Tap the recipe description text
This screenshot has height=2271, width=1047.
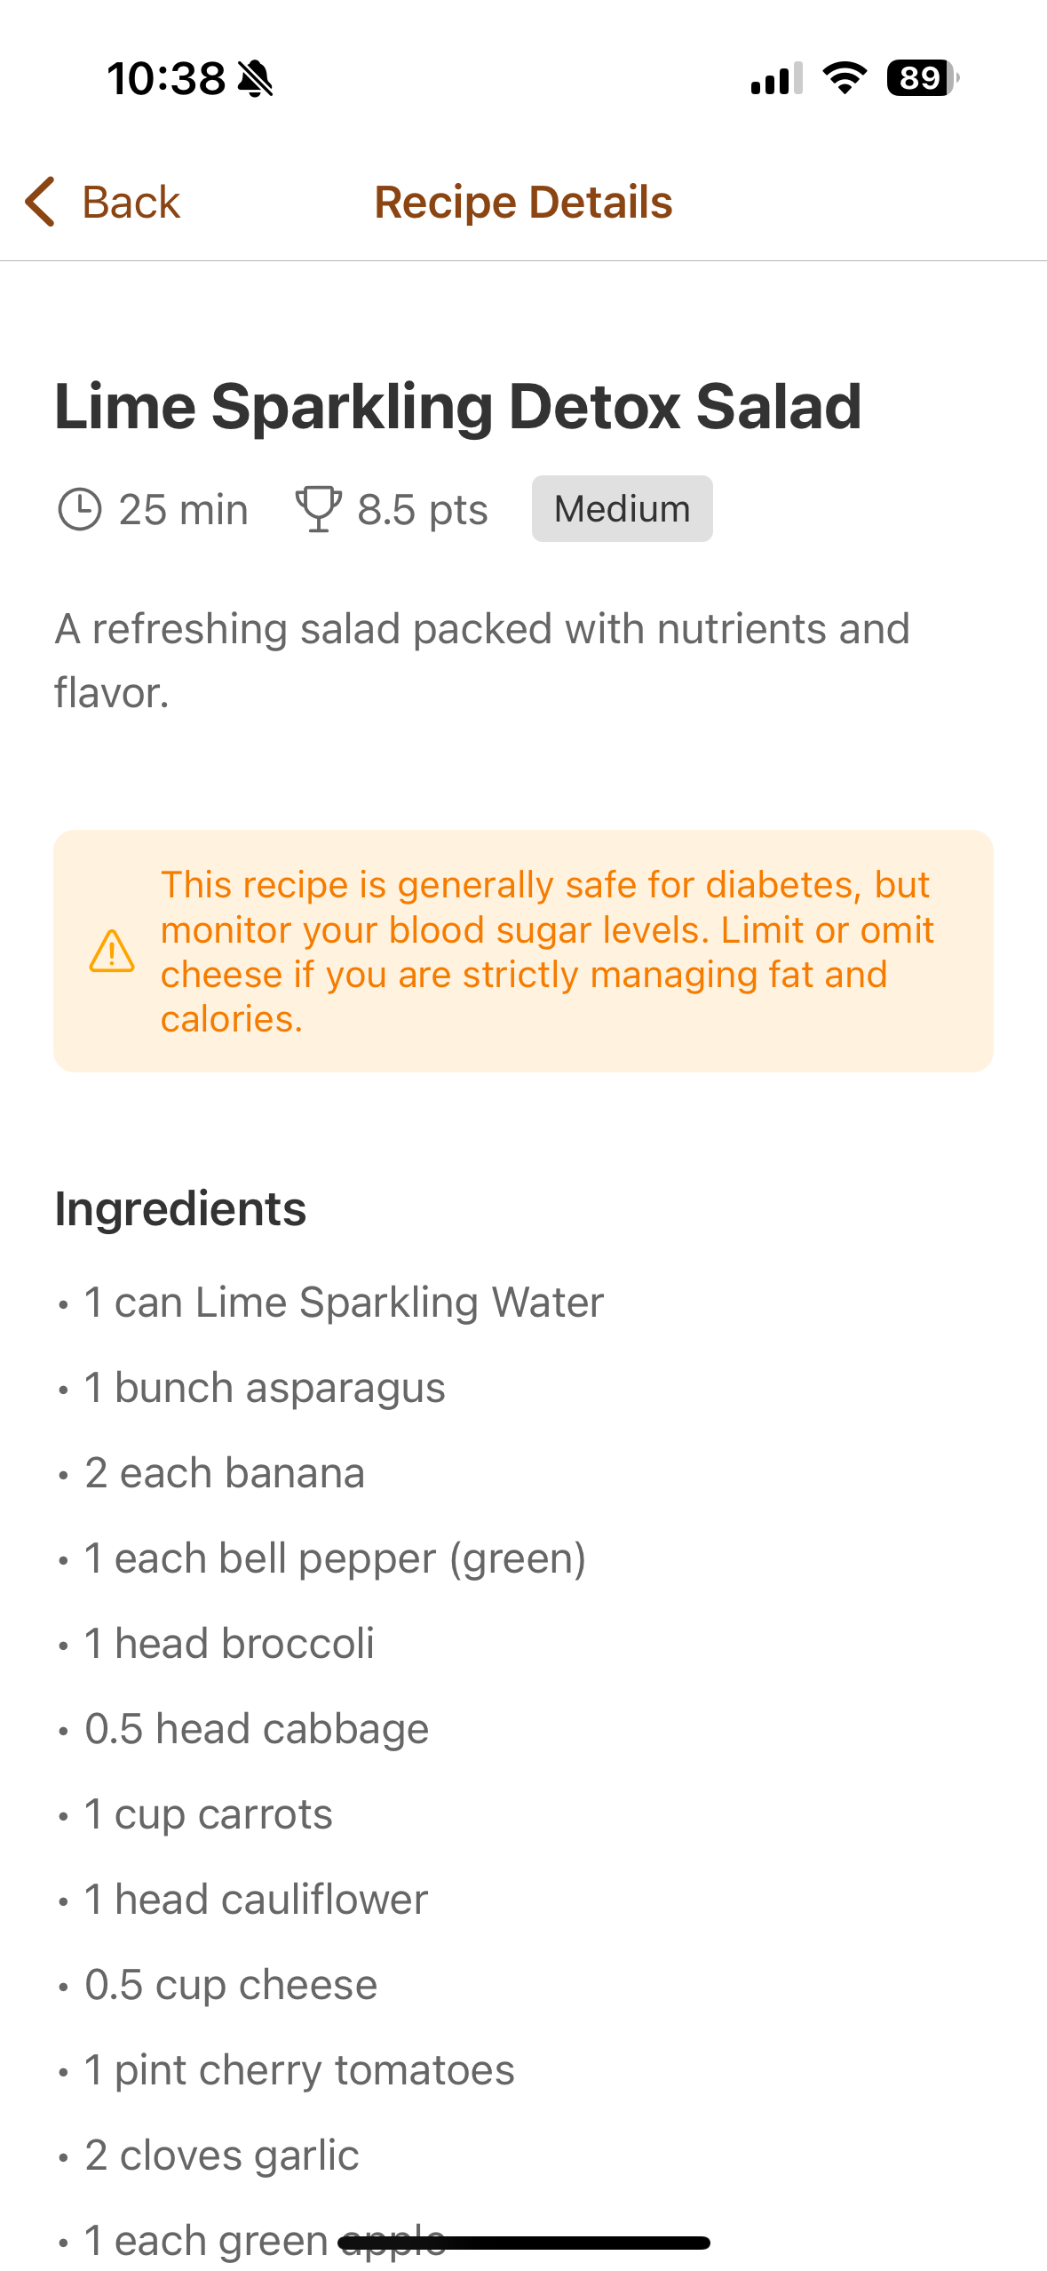(482, 660)
